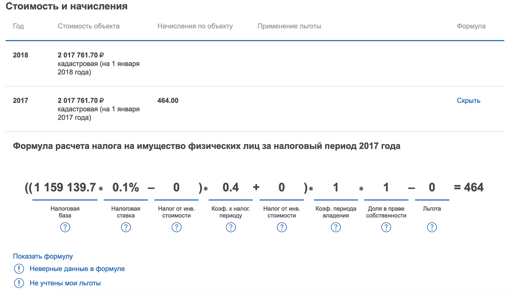510x293 pixels.
Task: Select Стоимость объекта column header
Action: click(88, 26)
